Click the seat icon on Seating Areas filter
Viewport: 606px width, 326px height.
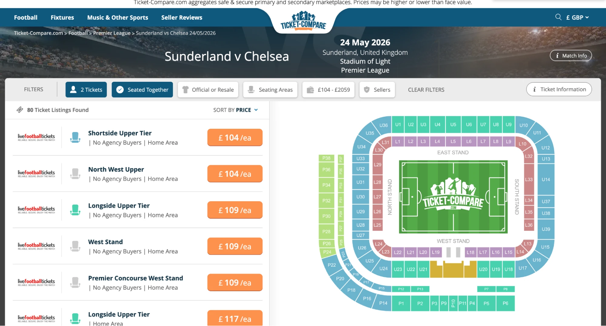pyautogui.click(x=251, y=89)
